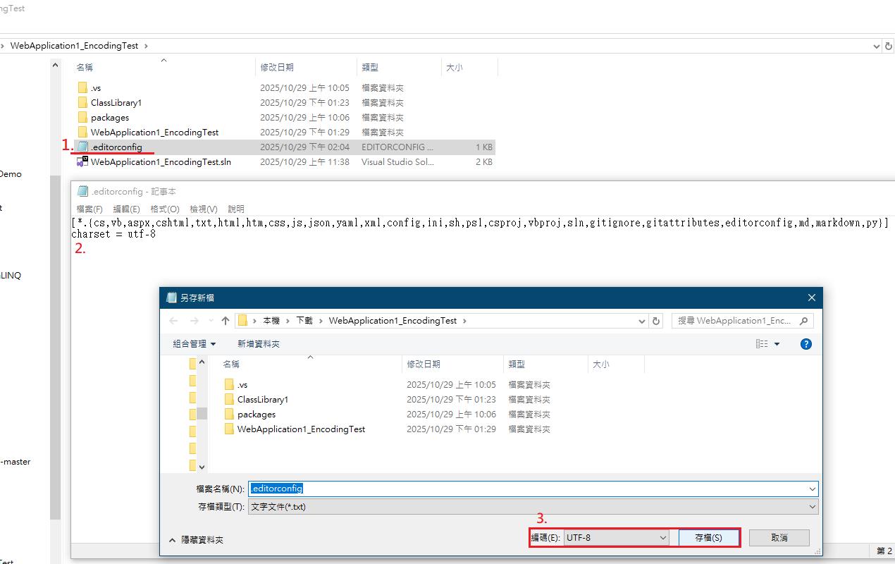Open the 檔案(F) menu in Notepad

[x=89, y=209]
